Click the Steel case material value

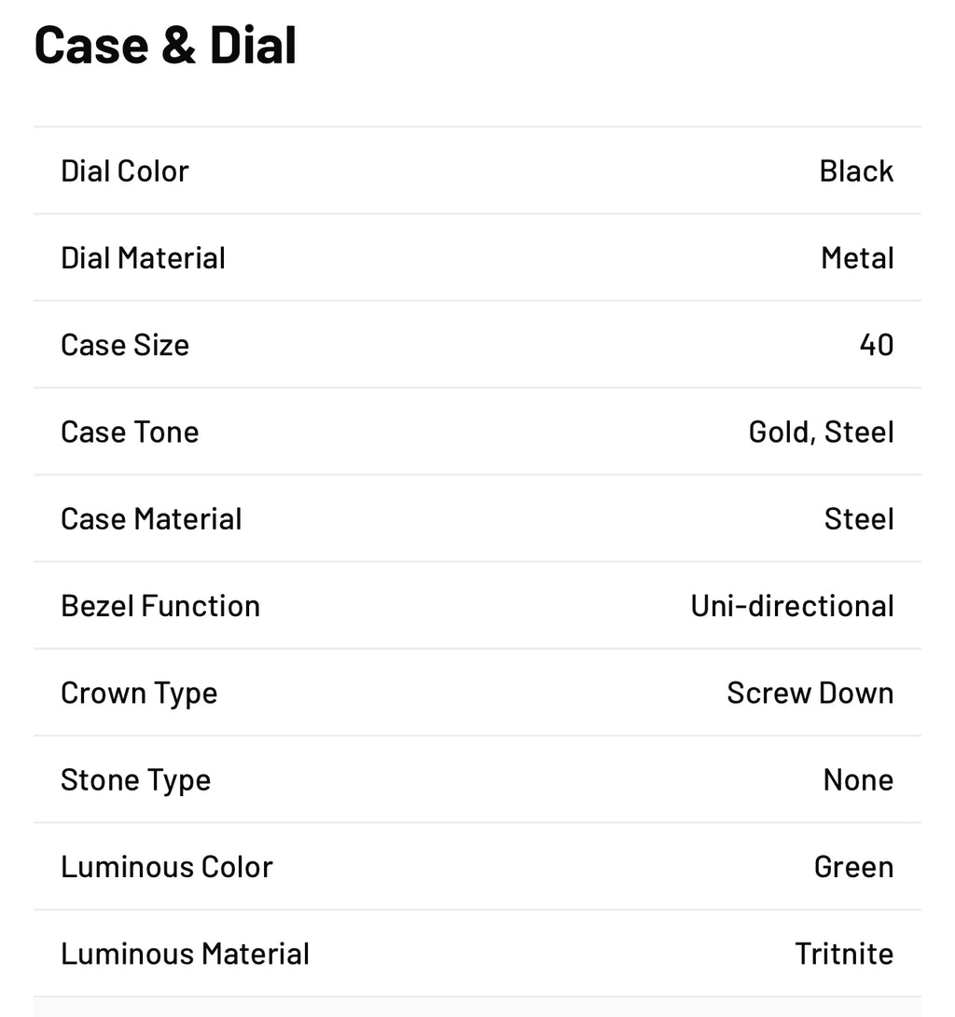pyautogui.click(x=859, y=519)
